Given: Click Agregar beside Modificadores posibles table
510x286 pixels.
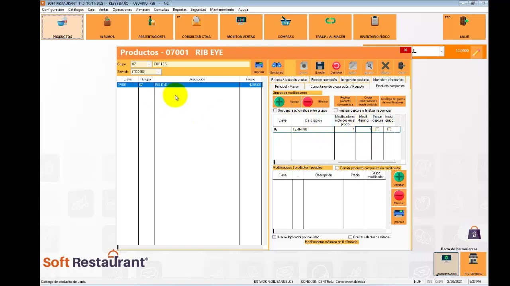Looking at the screenshot, I should pyautogui.click(x=399, y=179).
